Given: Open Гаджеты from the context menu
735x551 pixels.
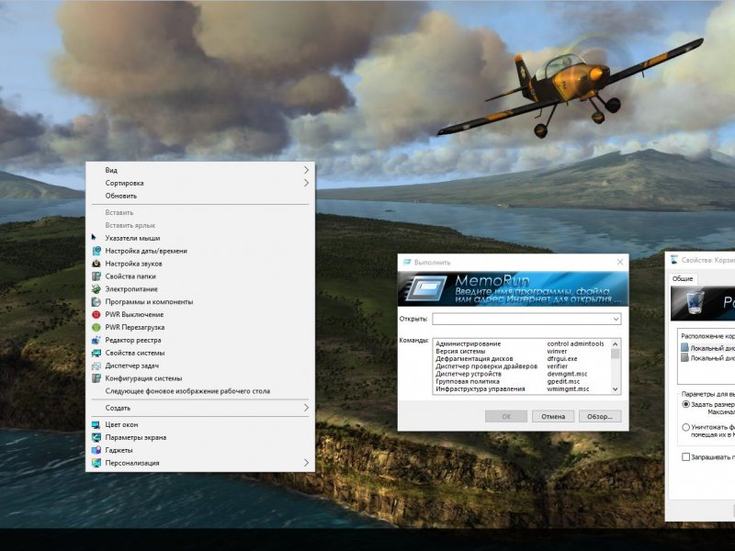Looking at the screenshot, I should (200, 450).
